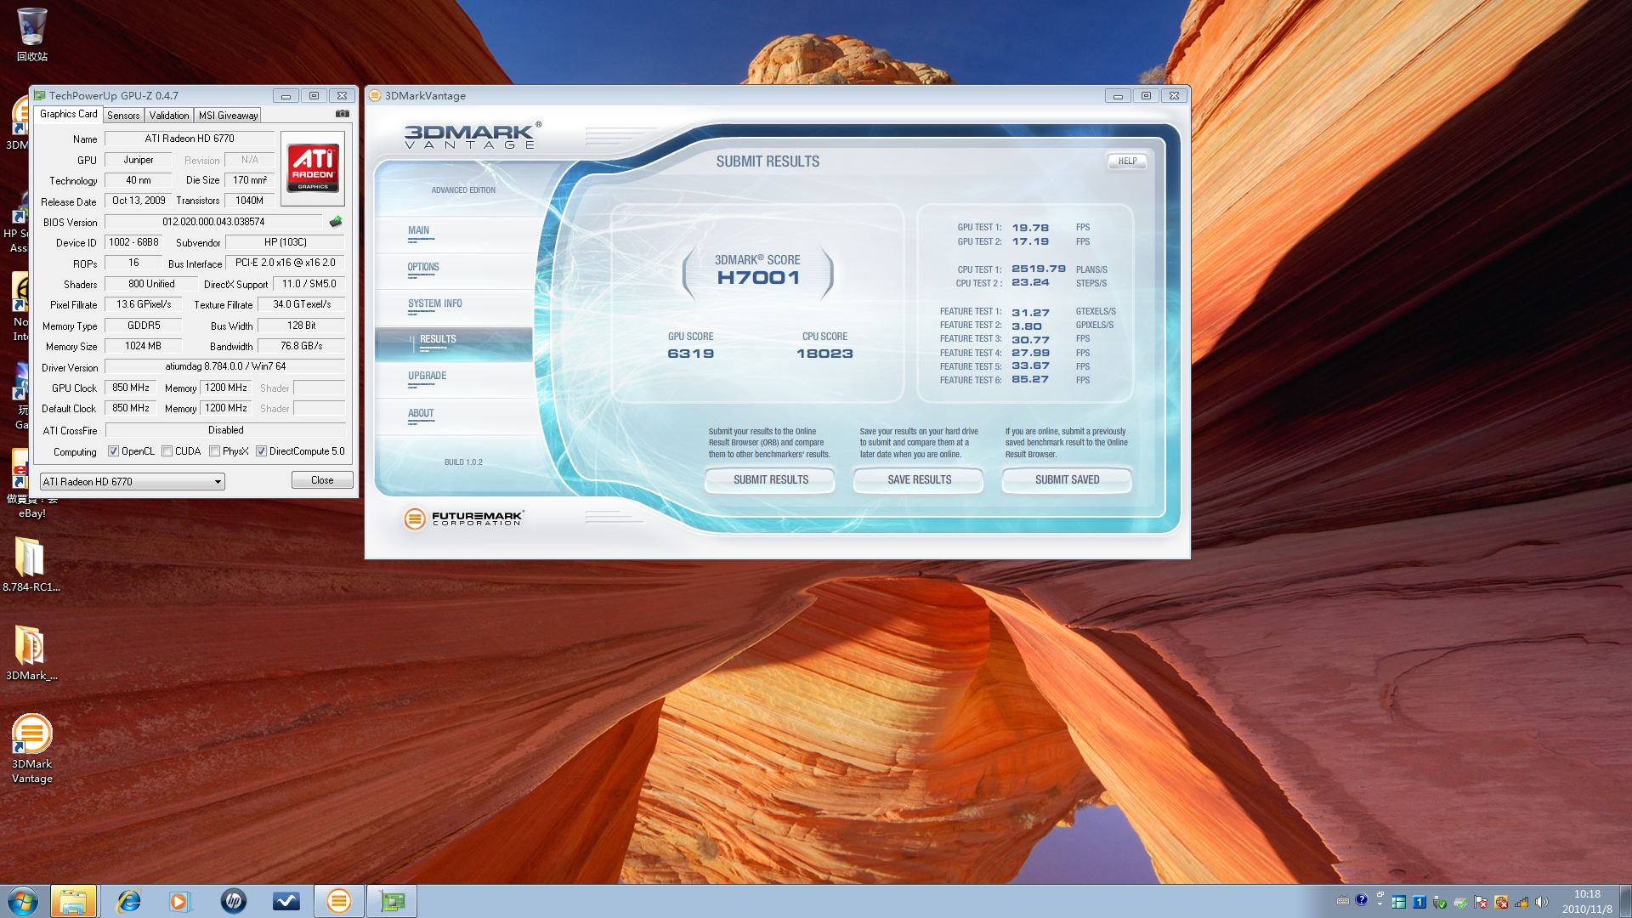
Task: Click the GPU Name field ATI Radeon HD 6770
Action: (190, 139)
